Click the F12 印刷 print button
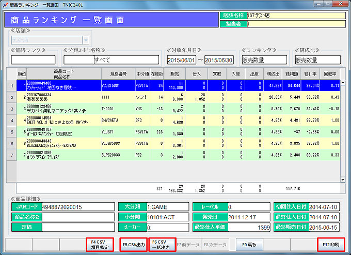The image size is (351, 255). click(x=330, y=244)
